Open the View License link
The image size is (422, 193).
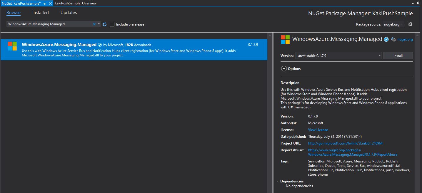coord(318,130)
